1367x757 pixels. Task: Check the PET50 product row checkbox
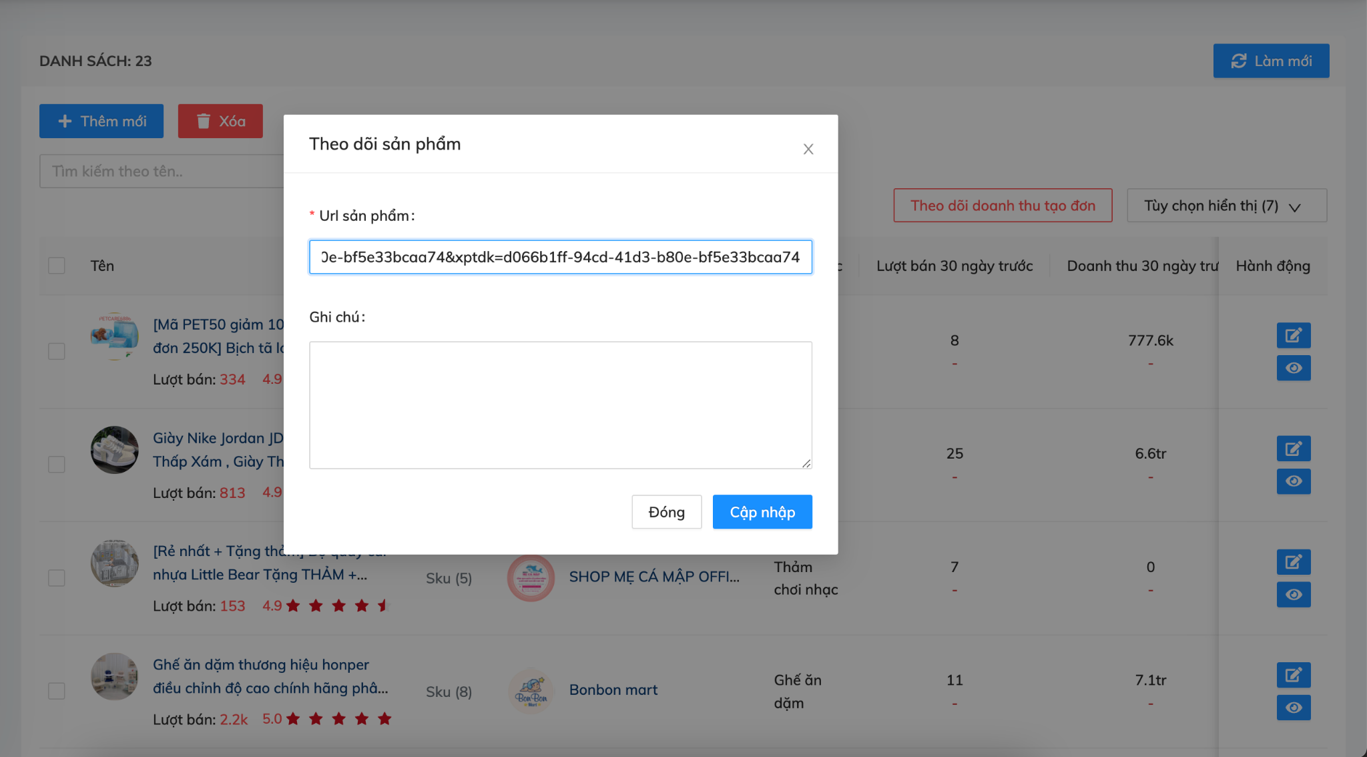tap(57, 351)
